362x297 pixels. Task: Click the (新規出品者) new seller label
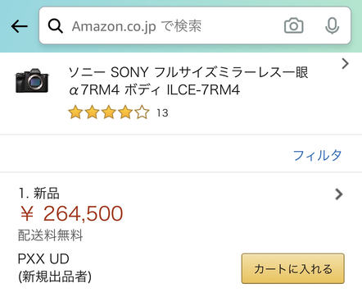click(55, 276)
